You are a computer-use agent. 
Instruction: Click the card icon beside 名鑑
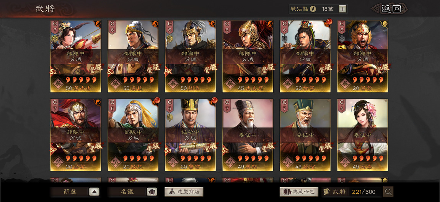[x=152, y=192]
